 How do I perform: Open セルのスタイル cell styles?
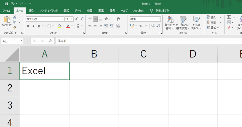click(x=197, y=23)
